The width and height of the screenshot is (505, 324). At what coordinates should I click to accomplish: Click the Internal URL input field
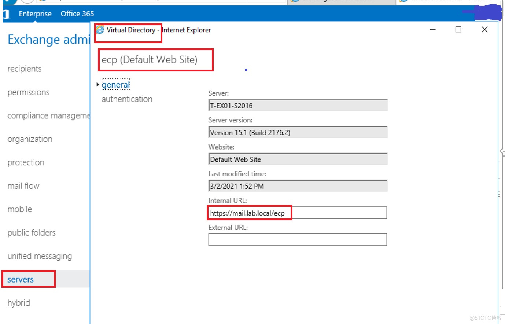click(298, 213)
